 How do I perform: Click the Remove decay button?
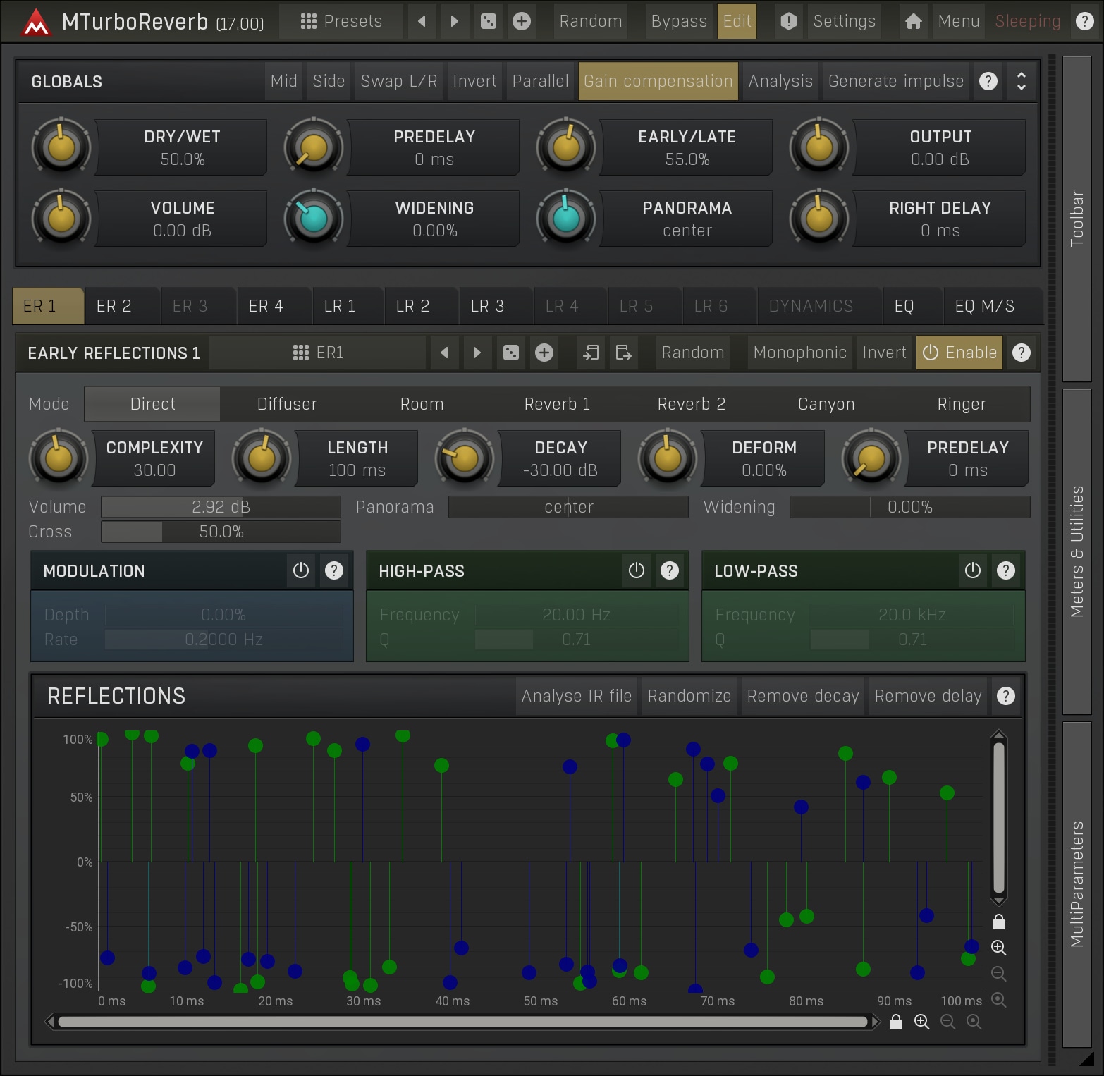coord(802,696)
